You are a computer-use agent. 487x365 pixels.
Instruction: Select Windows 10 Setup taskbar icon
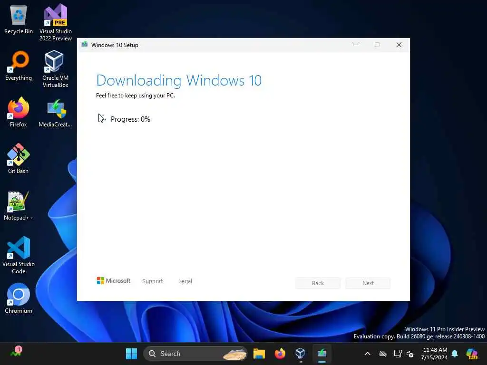pos(322,354)
